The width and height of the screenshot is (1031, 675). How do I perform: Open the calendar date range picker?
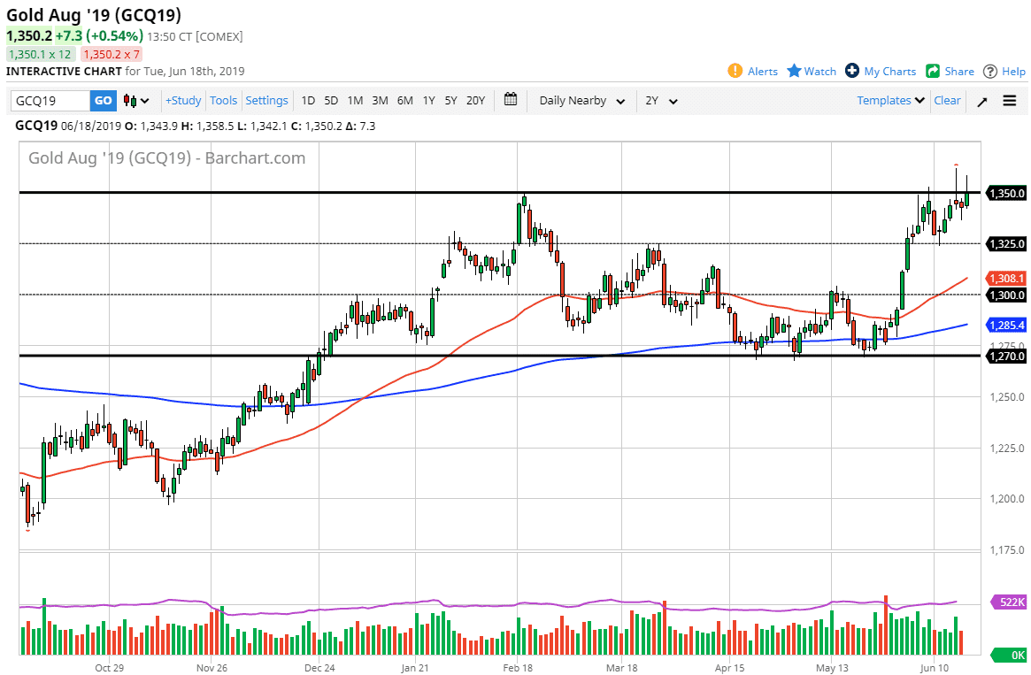[511, 100]
